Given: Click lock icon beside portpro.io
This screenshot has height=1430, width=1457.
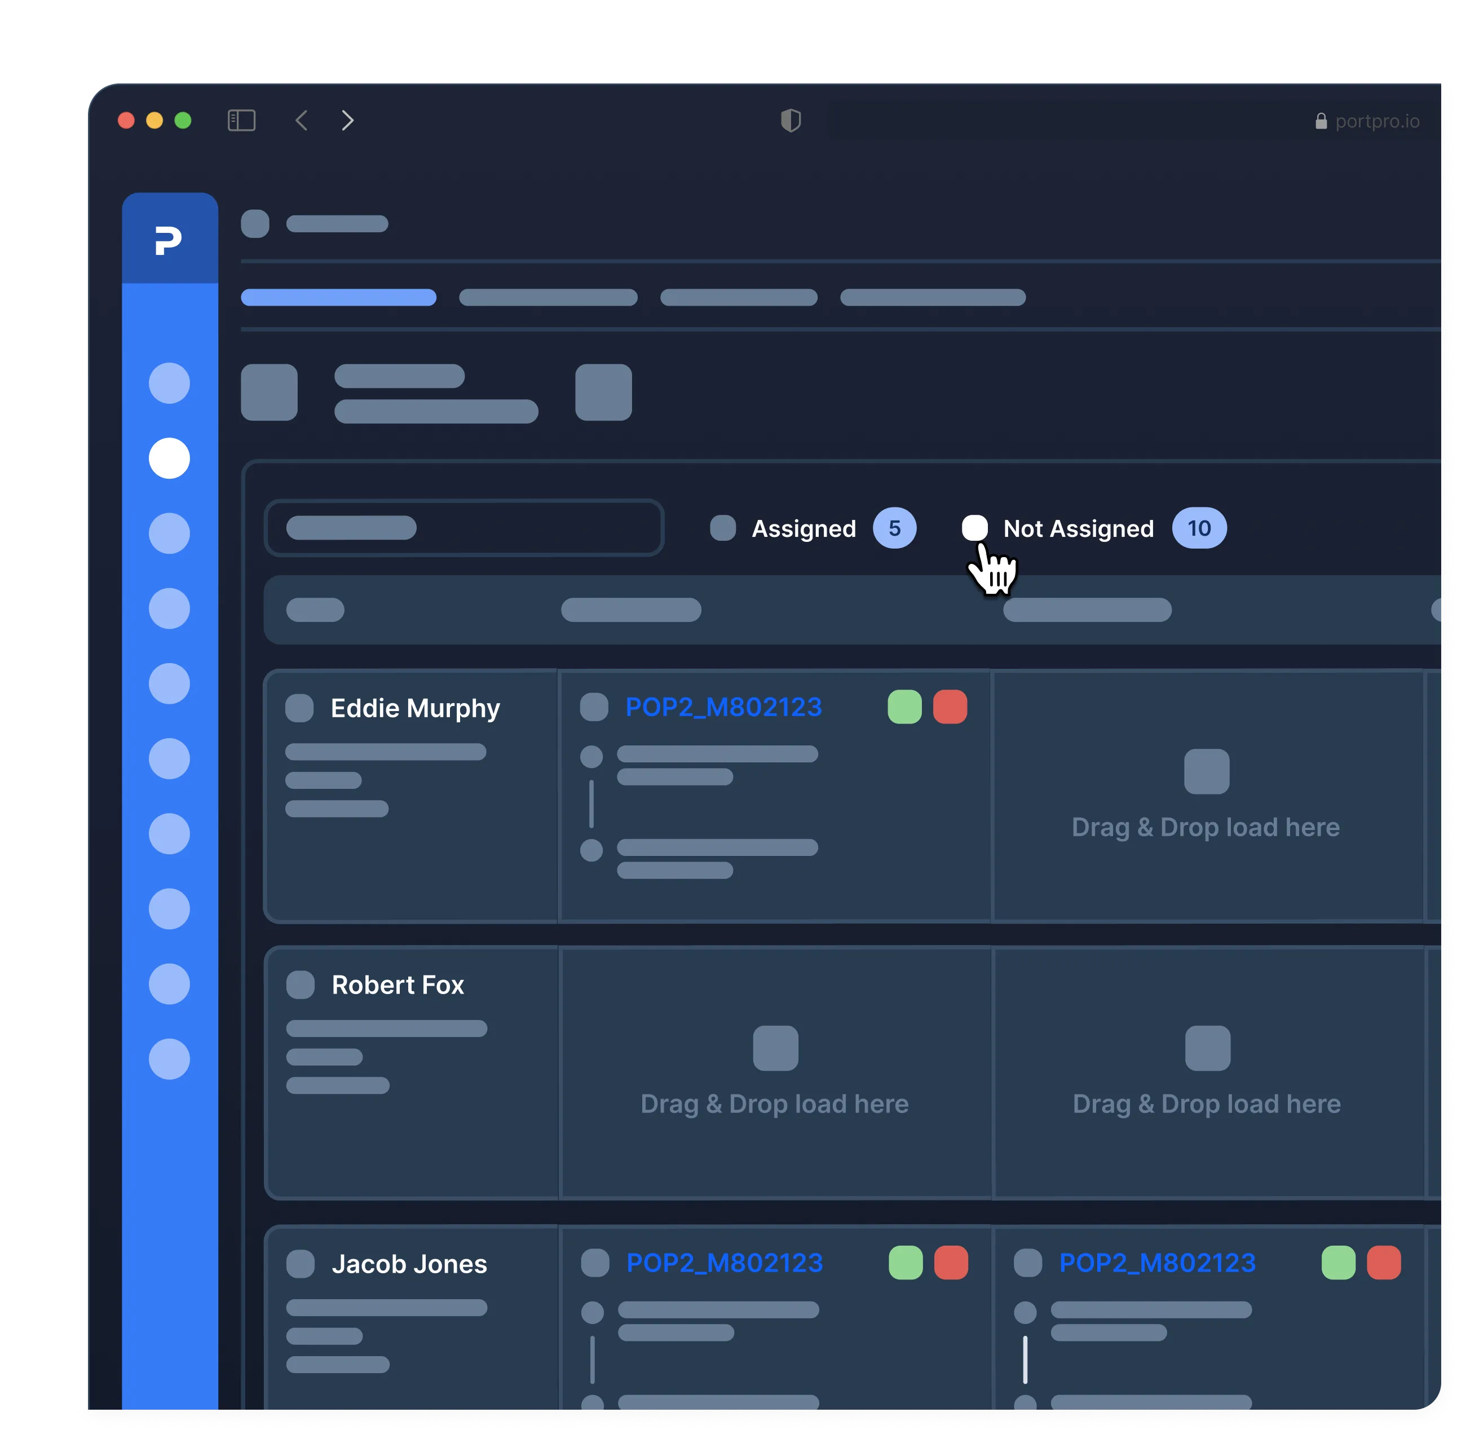Looking at the screenshot, I should [1321, 122].
